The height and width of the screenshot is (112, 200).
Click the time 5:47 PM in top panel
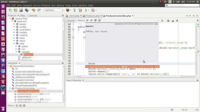pos(191,2)
